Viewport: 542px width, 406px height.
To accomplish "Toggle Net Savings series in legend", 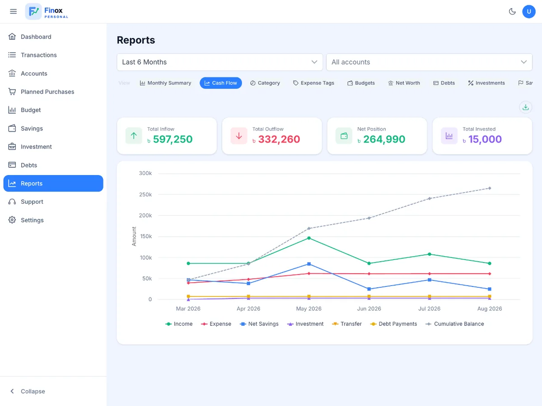I will [259, 324].
